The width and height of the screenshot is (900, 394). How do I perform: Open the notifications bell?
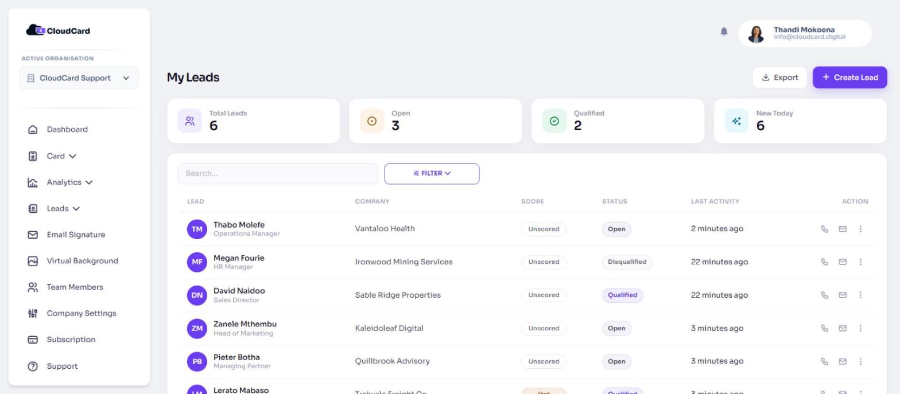(x=724, y=32)
